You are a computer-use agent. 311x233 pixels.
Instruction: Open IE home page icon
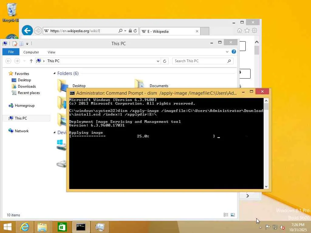coord(240,31)
